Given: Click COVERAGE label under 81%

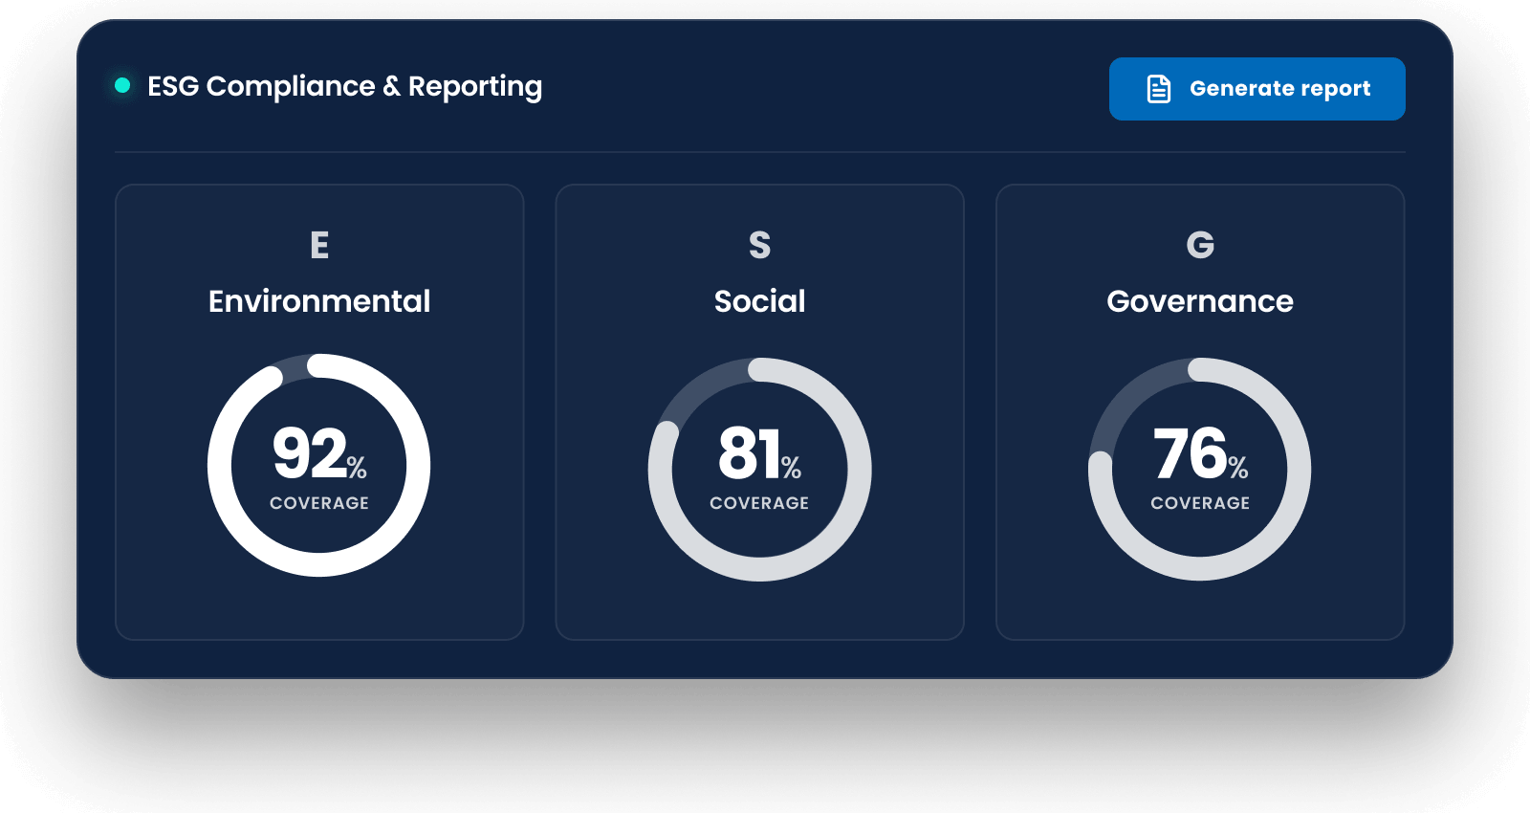Looking at the screenshot, I should click(759, 503).
